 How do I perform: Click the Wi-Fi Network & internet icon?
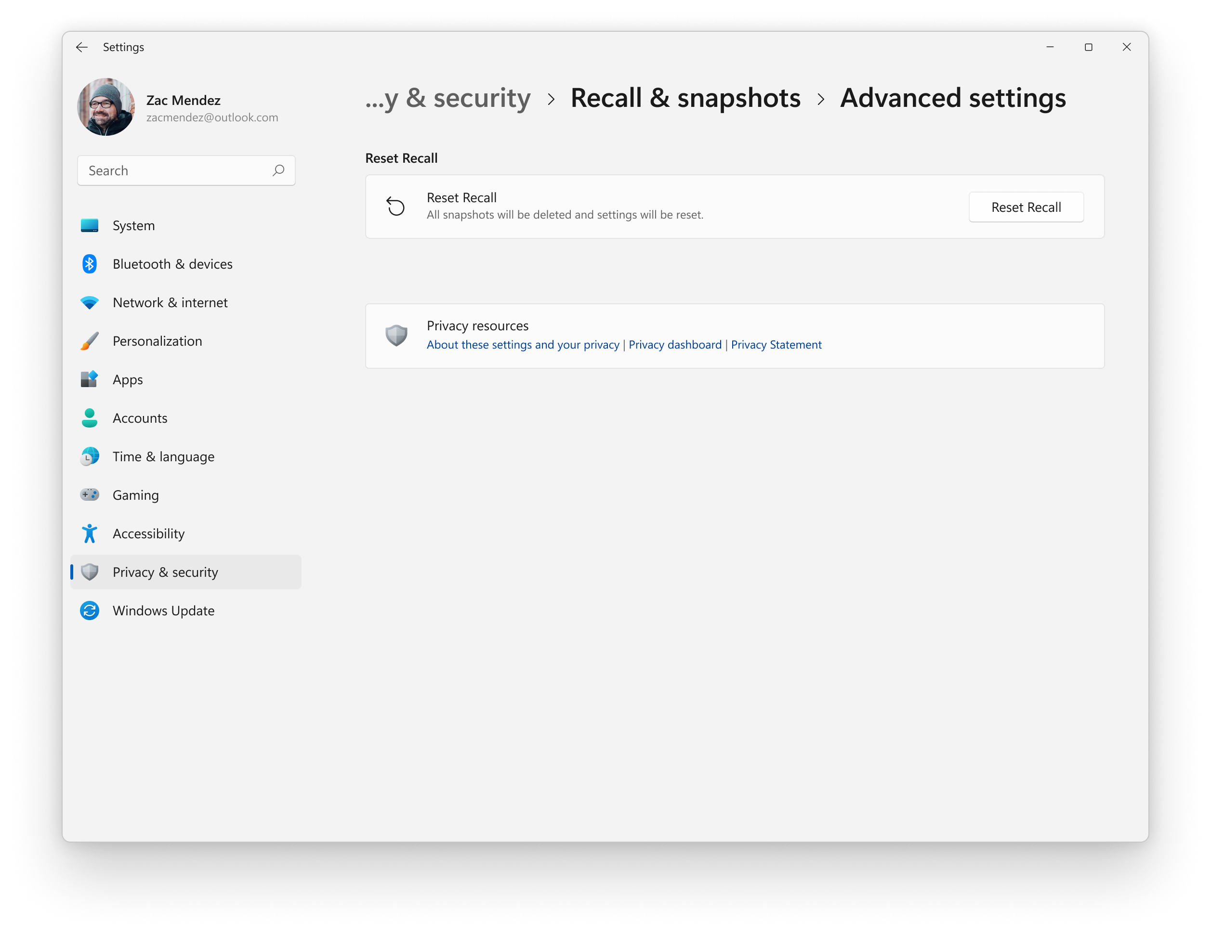[x=89, y=303]
